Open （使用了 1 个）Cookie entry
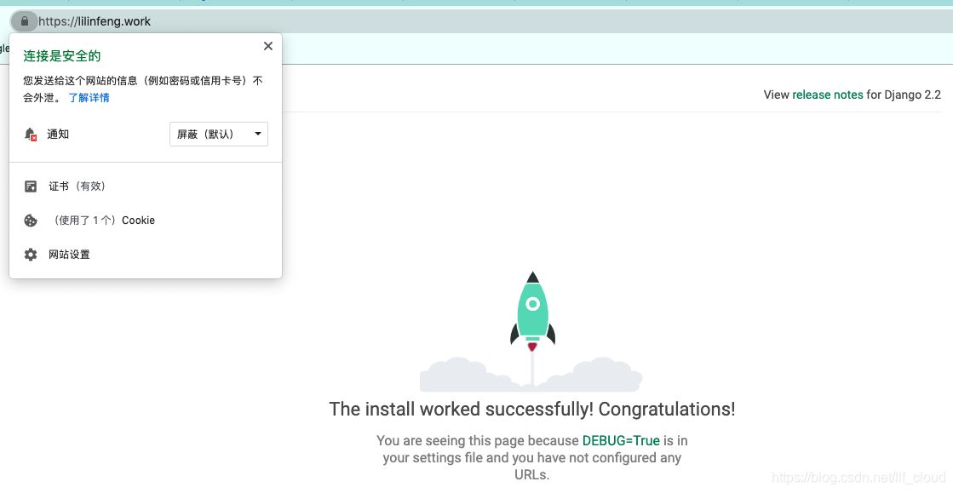 click(104, 221)
